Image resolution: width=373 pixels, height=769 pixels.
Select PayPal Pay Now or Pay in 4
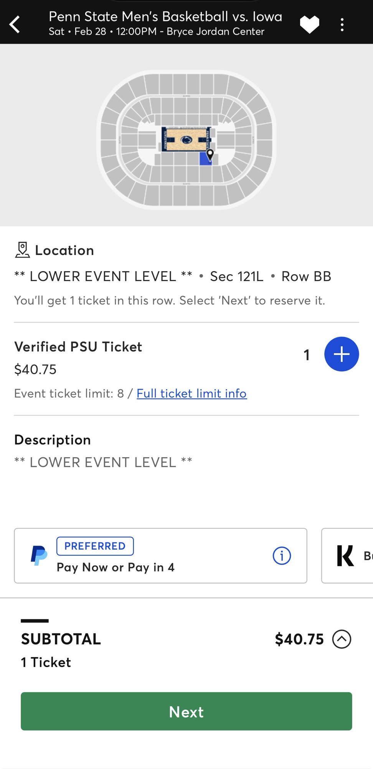(x=116, y=567)
